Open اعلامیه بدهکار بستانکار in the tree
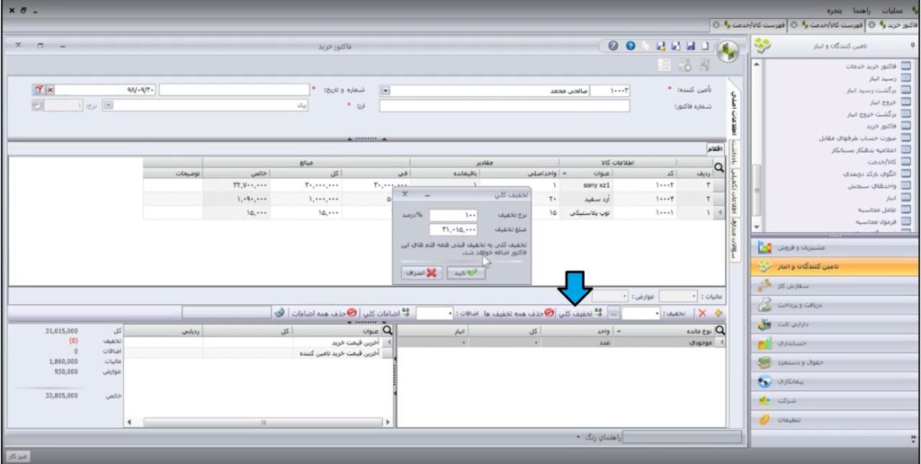921x464 pixels. 863,150
